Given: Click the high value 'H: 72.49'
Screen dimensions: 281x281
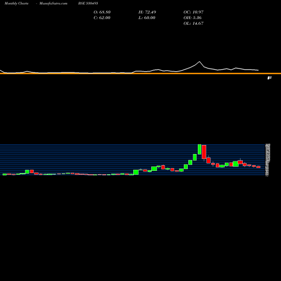Looking at the screenshot, I should click(147, 12).
